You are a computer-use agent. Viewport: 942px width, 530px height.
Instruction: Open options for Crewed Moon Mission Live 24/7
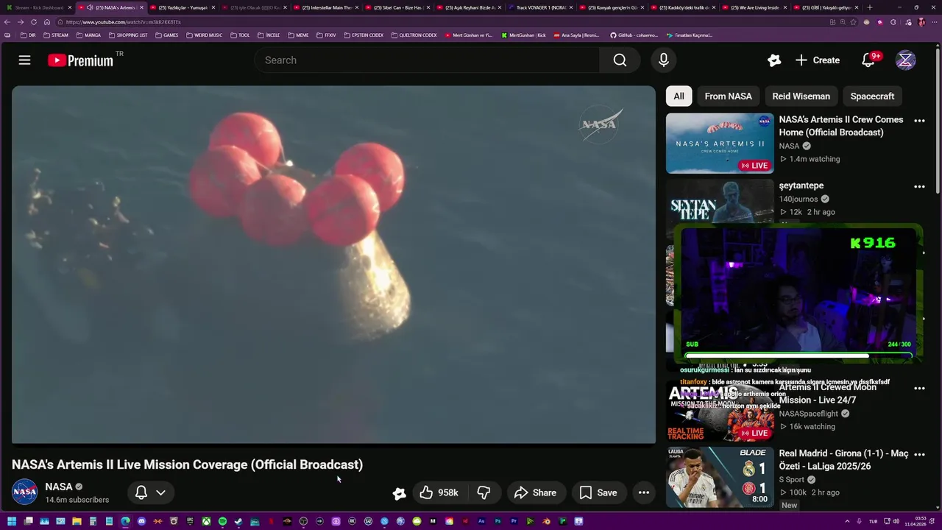pos(919,388)
